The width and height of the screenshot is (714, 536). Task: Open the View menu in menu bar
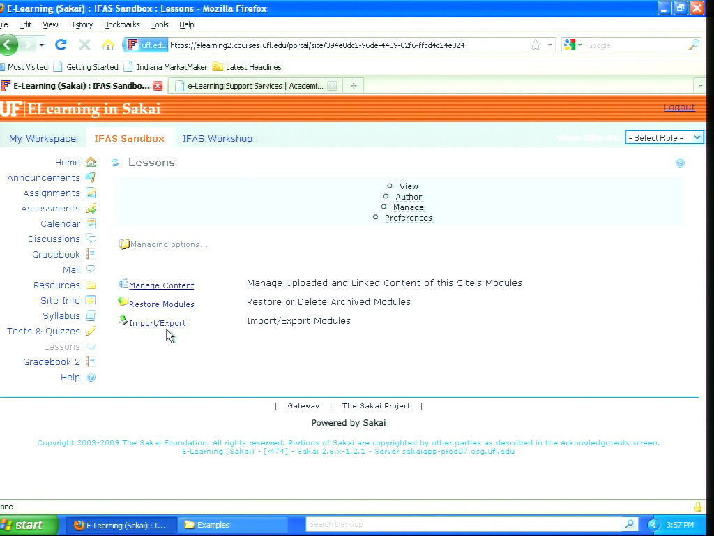(x=50, y=24)
